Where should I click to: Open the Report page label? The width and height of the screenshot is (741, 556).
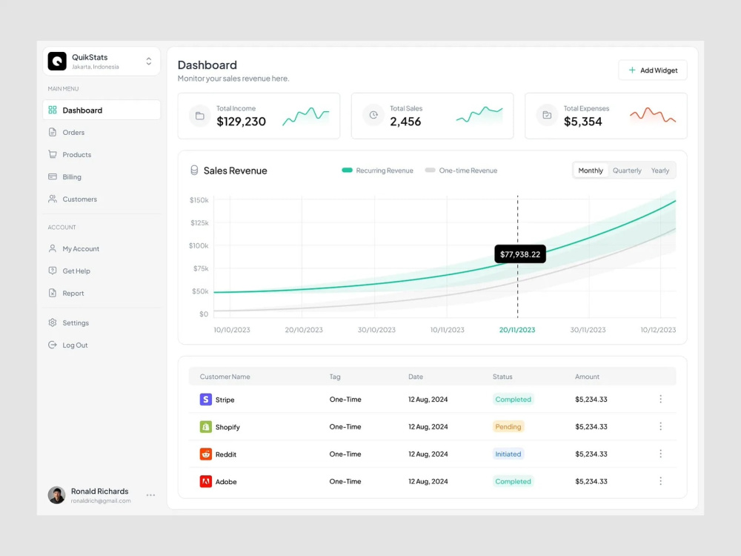(73, 293)
